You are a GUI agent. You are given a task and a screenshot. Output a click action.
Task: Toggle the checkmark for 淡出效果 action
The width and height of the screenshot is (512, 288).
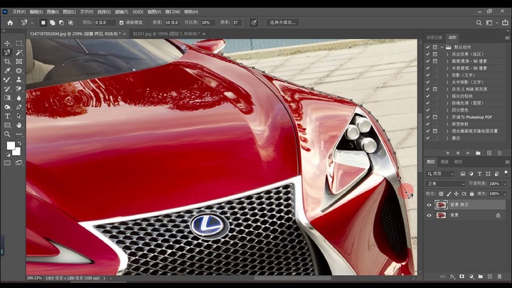coord(428,53)
